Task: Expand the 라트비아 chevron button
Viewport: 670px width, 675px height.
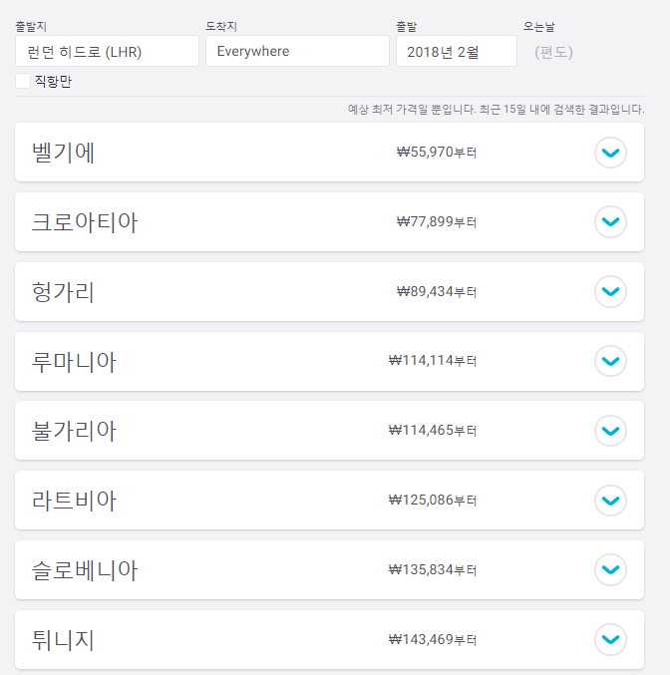Action: click(610, 501)
